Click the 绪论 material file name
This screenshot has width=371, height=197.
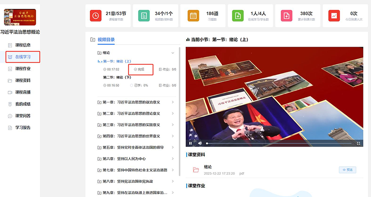pyautogui.click(x=208, y=167)
